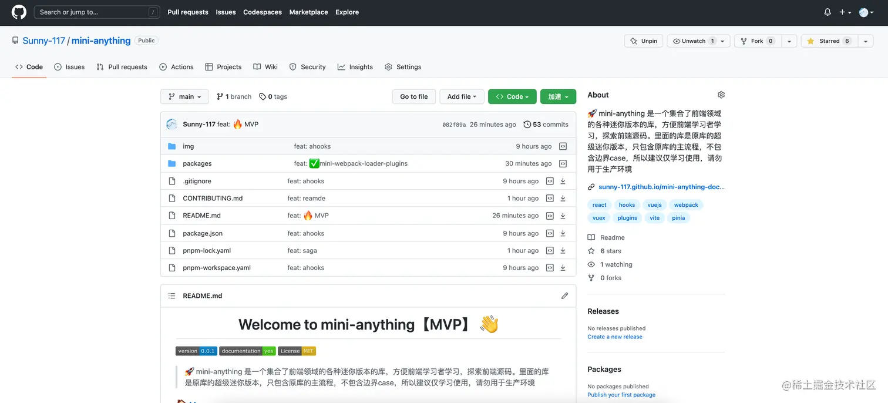Click the pinia topic tag

(x=678, y=218)
